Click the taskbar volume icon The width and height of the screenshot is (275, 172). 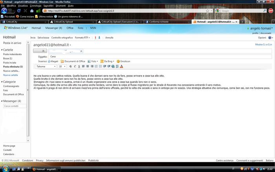[264, 169]
